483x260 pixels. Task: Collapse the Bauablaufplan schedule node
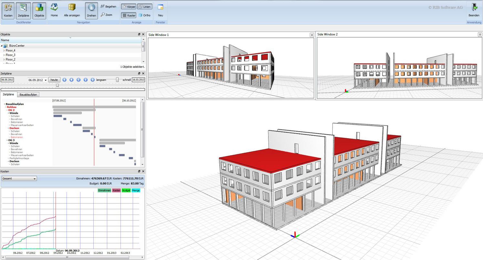pyautogui.click(x=5, y=104)
